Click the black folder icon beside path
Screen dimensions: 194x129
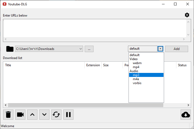[10, 49]
